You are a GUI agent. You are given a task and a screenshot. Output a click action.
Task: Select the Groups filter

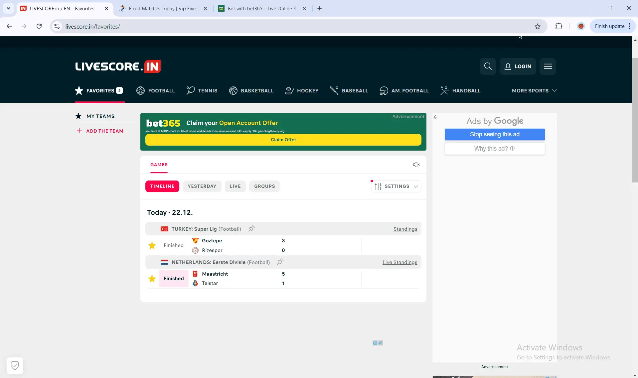coord(264,186)
